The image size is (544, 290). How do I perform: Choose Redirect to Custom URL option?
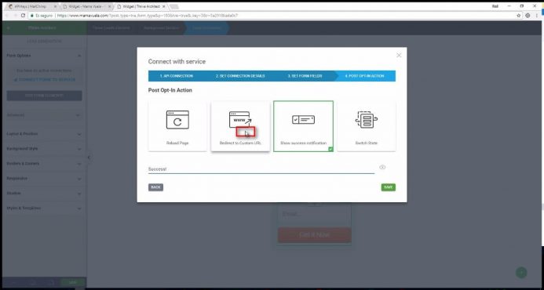(x=240, y=126)
